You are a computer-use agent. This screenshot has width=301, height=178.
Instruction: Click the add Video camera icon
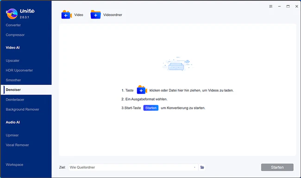tap(66, 15)
